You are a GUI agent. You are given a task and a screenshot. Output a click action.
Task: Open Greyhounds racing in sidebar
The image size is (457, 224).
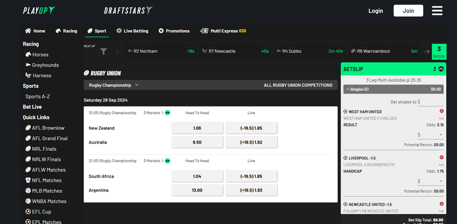42,65
